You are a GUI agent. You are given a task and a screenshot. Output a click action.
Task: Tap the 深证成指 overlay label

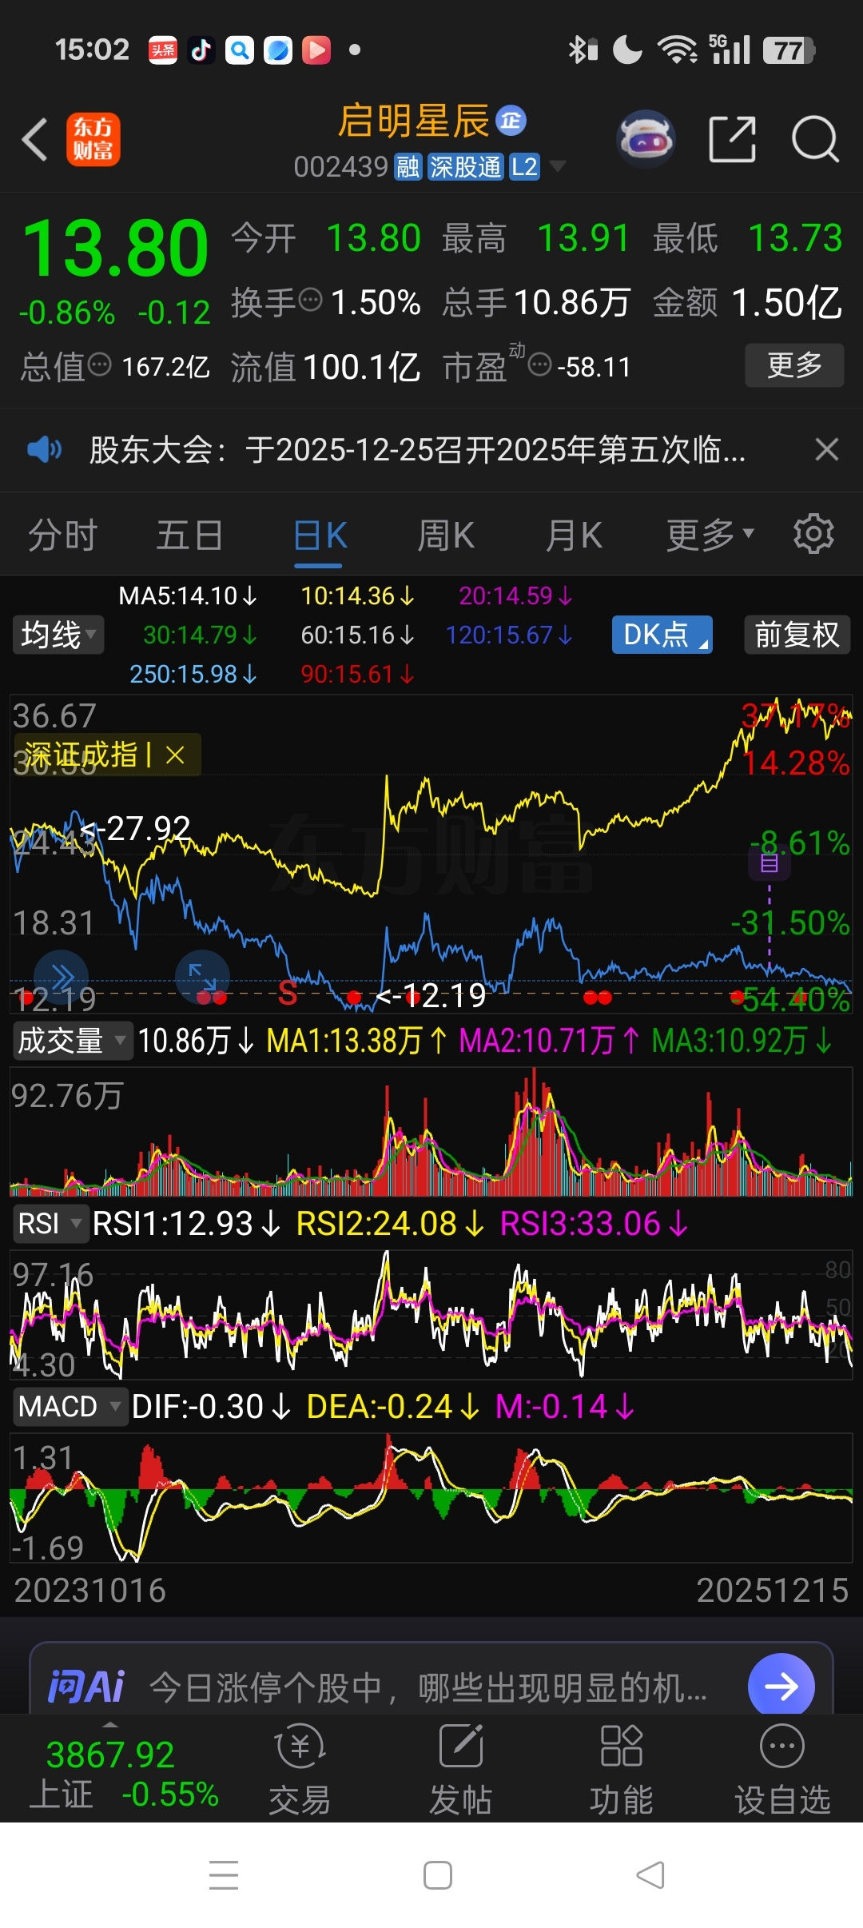click(81, 755)
